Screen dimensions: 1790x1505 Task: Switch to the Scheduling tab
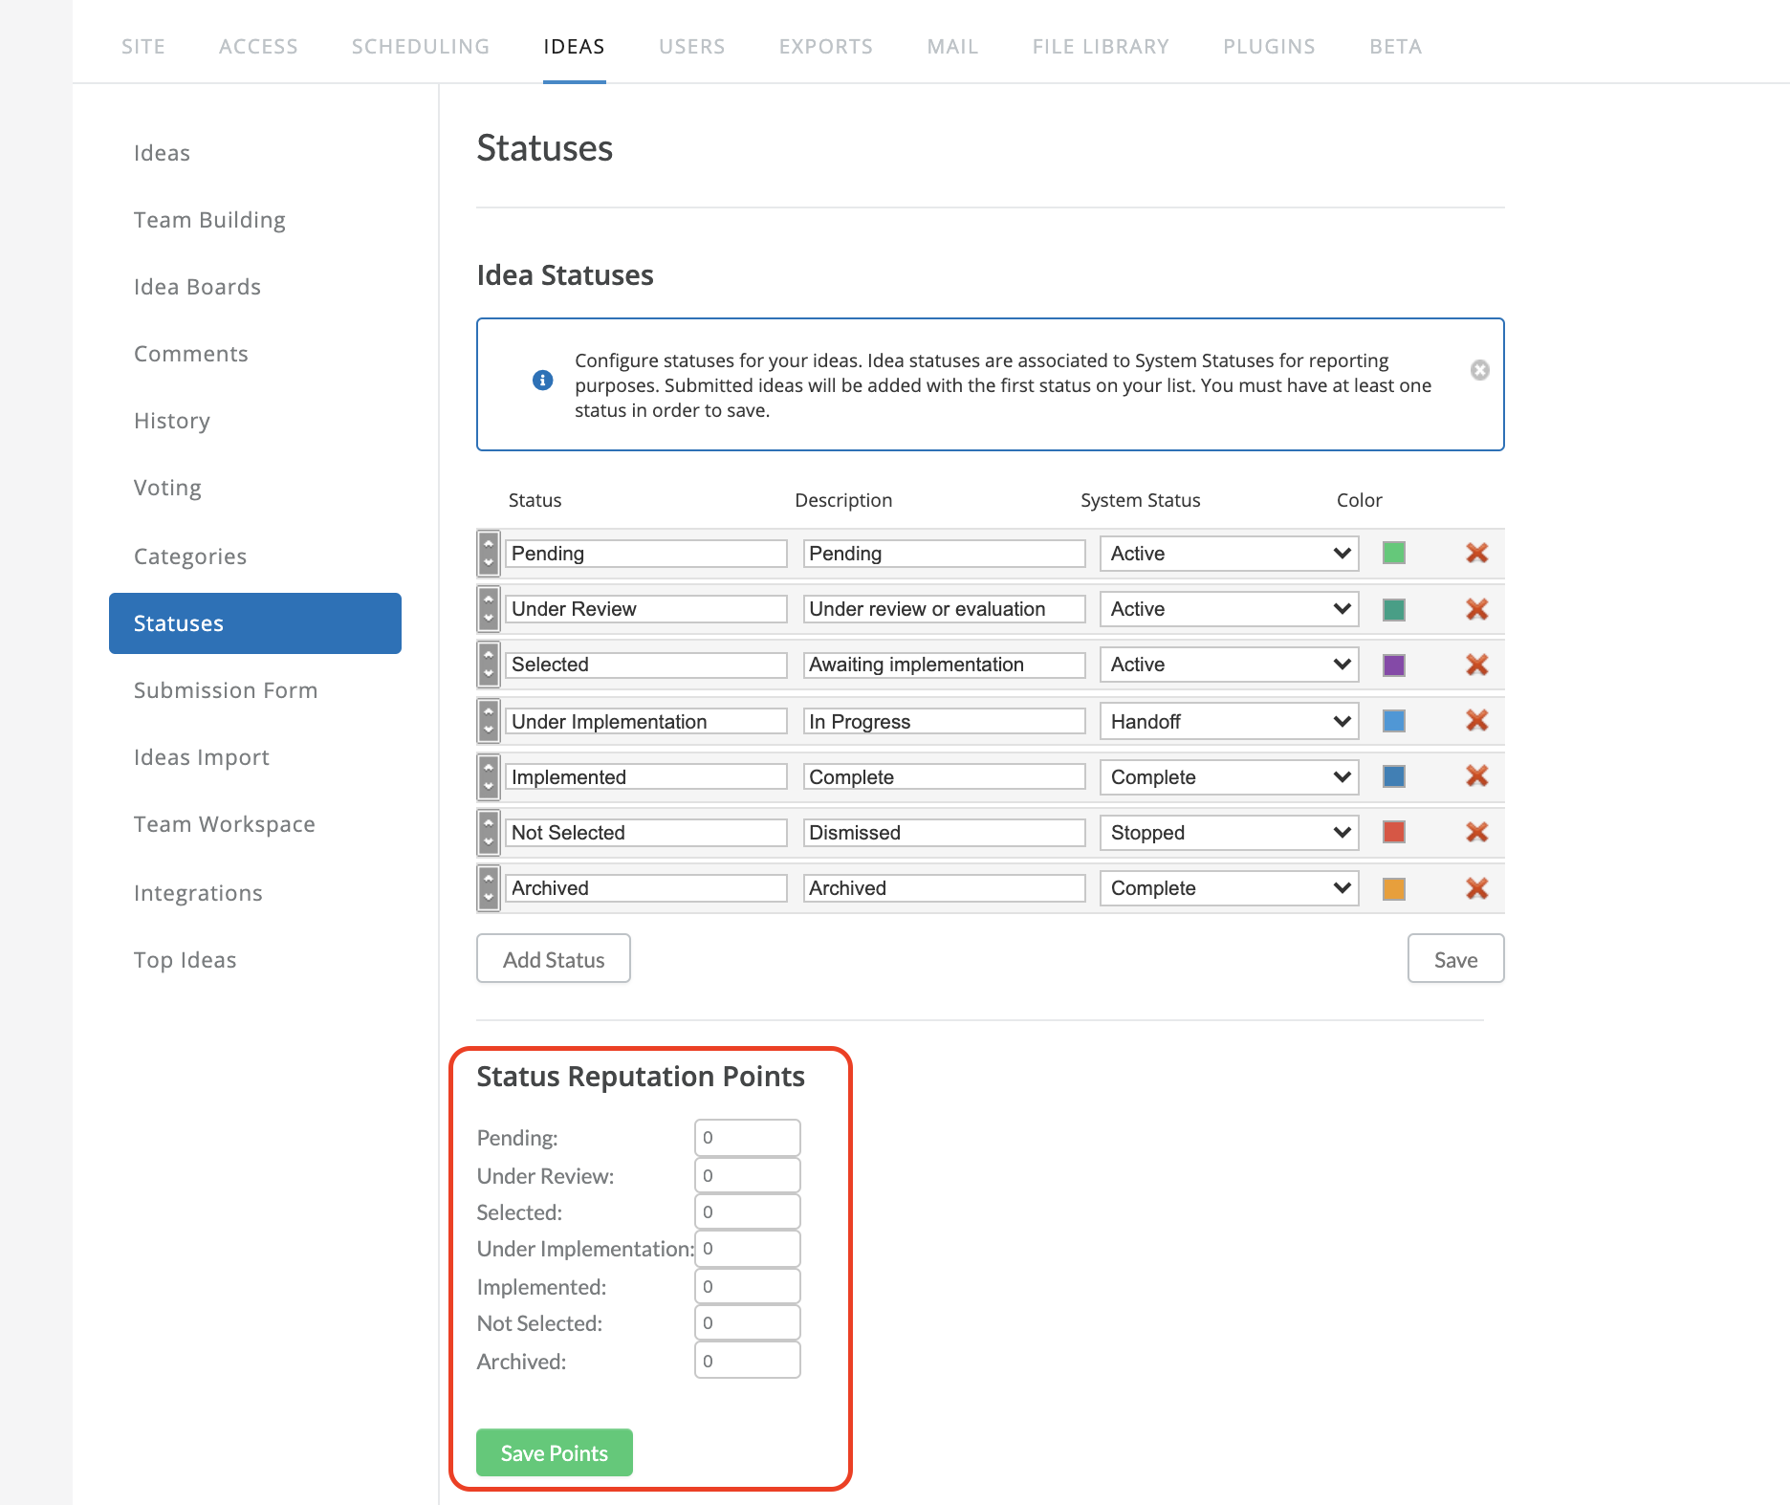point(421,46)
